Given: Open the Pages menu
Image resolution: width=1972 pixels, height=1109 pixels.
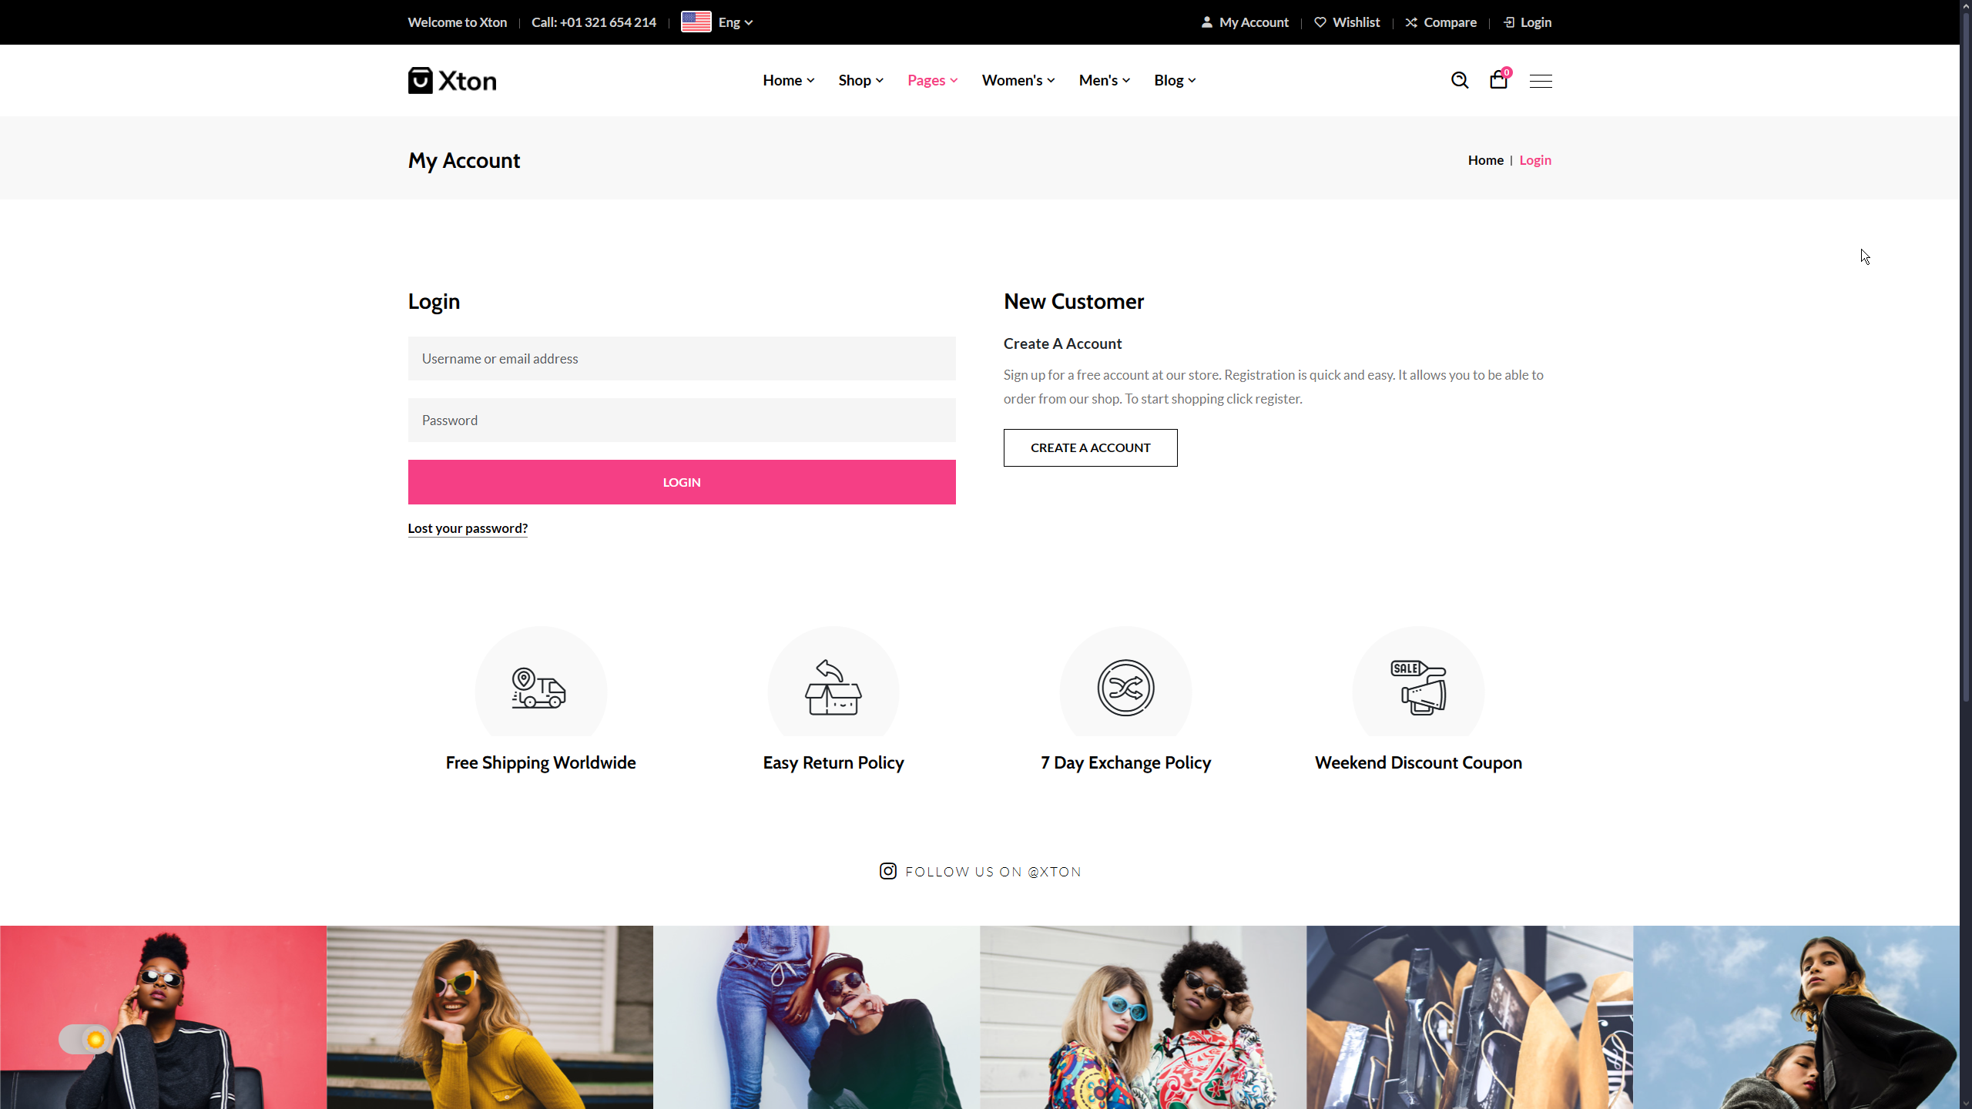Looking at the screenshot, I should 932,80.
